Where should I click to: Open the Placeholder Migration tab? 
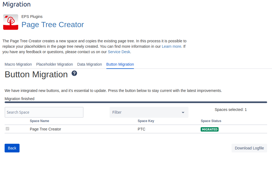pyautogui.click(x=55, y=64)
